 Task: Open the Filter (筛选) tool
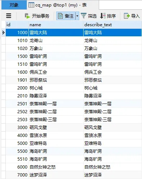point(89,16)
